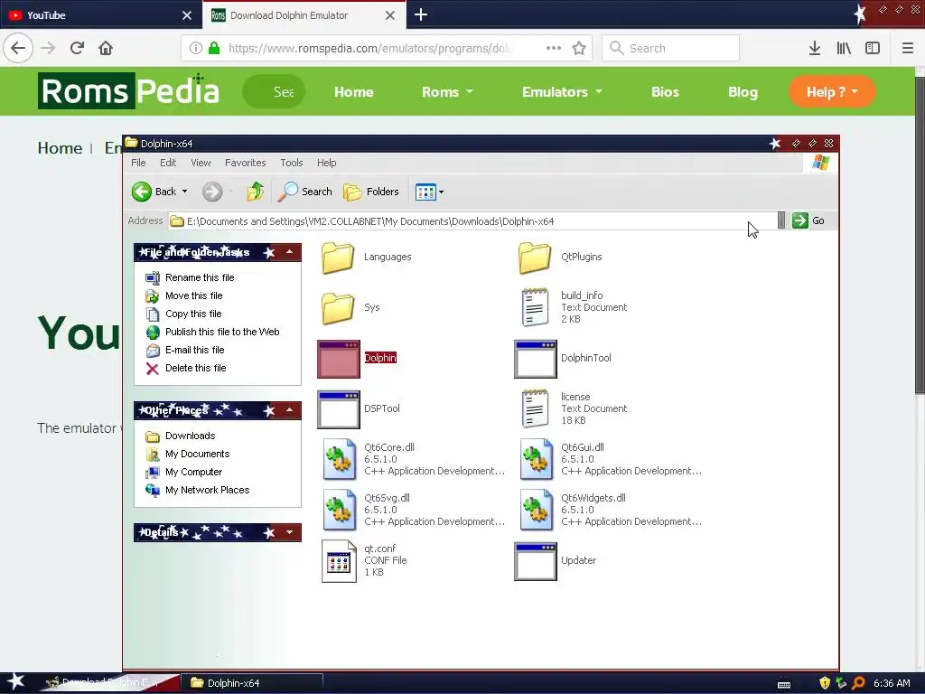Click E-mail this file
The height and width of the screenshot is (694, 925).
tap(185, 350)
